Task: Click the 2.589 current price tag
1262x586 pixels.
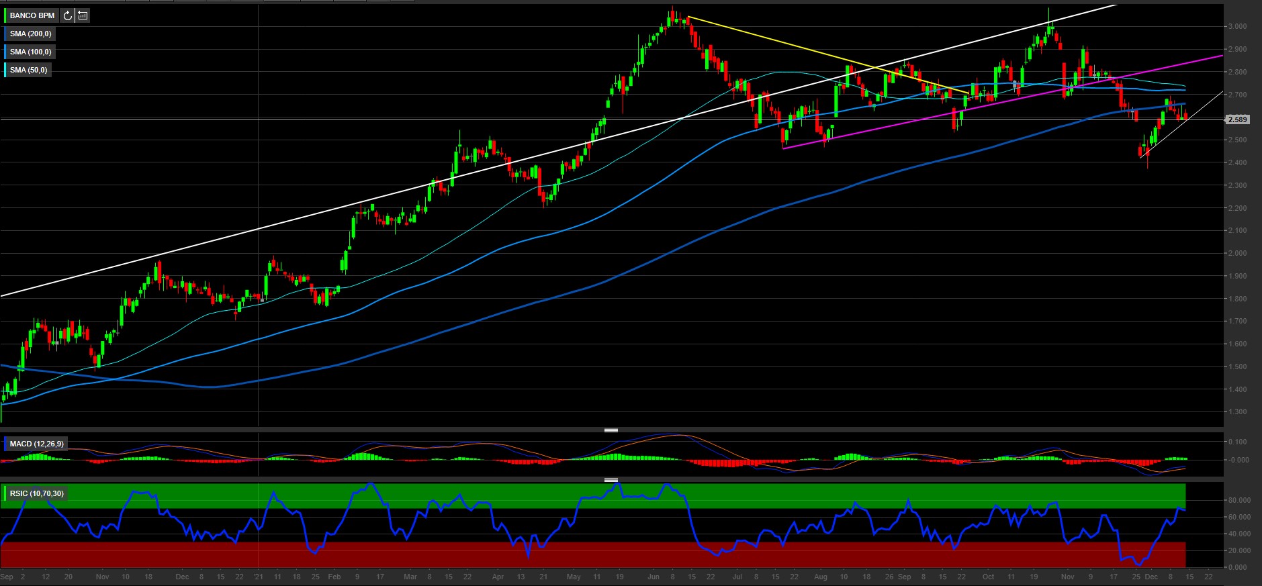Action: click(x=1237, y=119)
